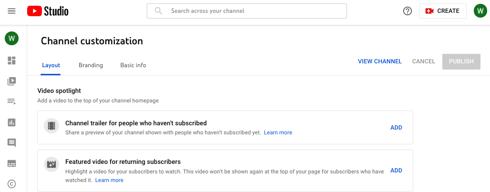Open the Content videos sidebar icon
Image resolution: width=490 pixels, height=192 pixels.
click(11, 81)
